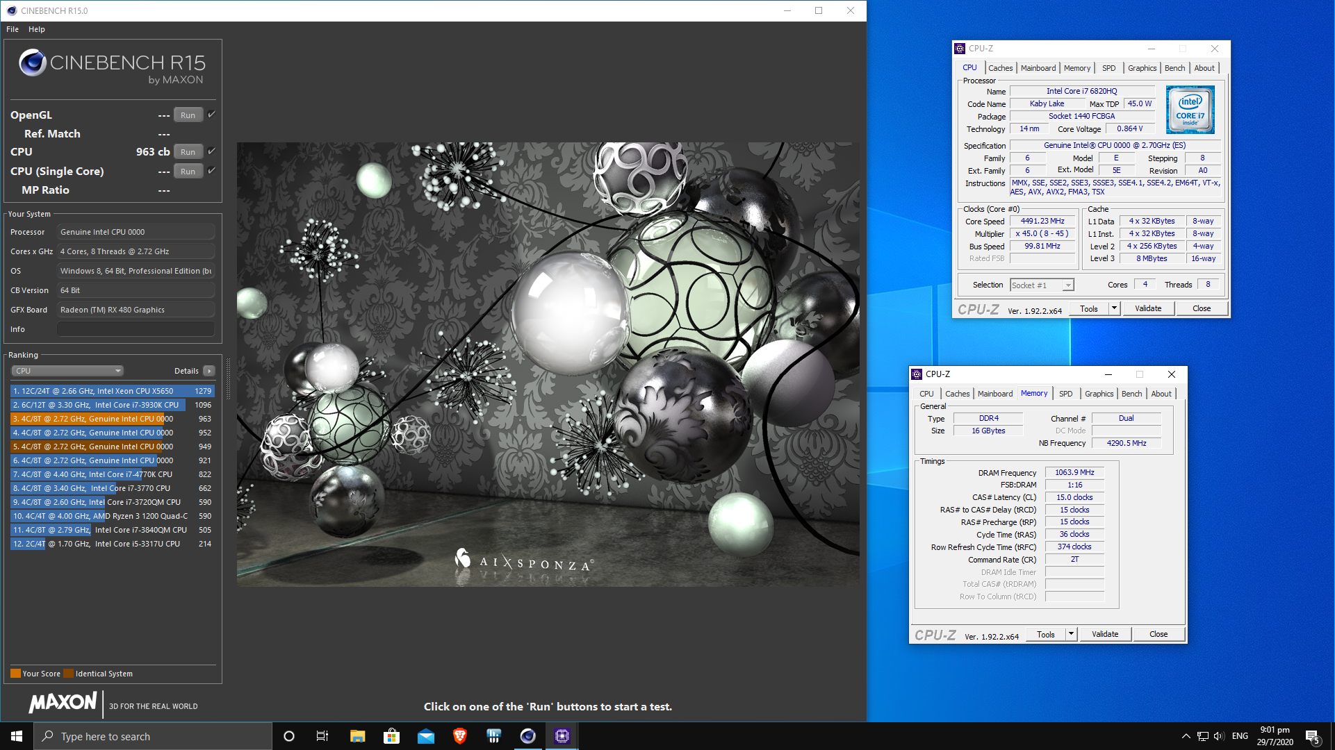Open Task View on the taskbar

(322, 736)
